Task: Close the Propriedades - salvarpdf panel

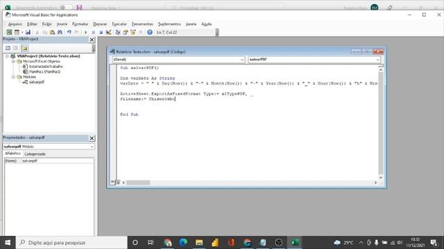Action: point(92,138)
